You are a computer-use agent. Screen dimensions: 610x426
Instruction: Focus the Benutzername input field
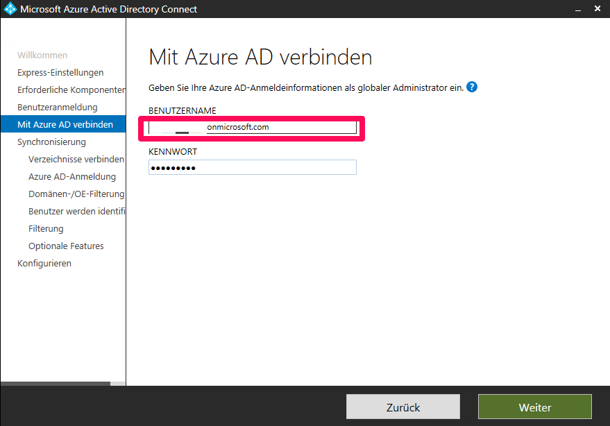252,127
